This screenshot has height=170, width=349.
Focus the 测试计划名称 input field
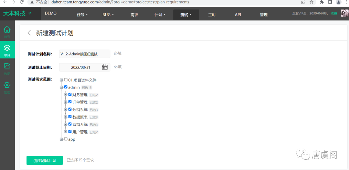(85, 54)
